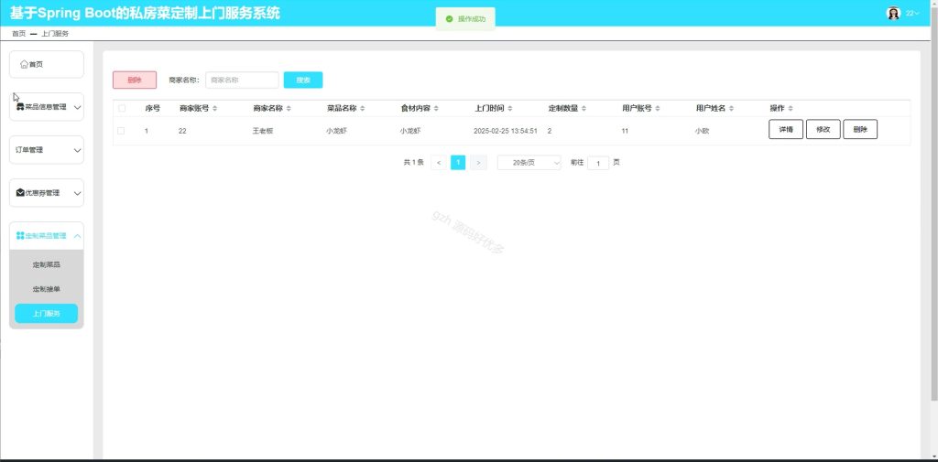The image size is (938, 462).
Task: Go to next page arrow
Action: coord(478,163)
